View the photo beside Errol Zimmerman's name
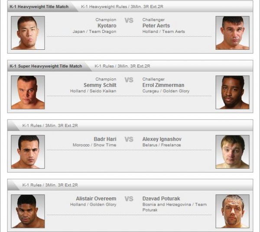The width and height of the screenshot is (260, 232). tap(232, 92)
